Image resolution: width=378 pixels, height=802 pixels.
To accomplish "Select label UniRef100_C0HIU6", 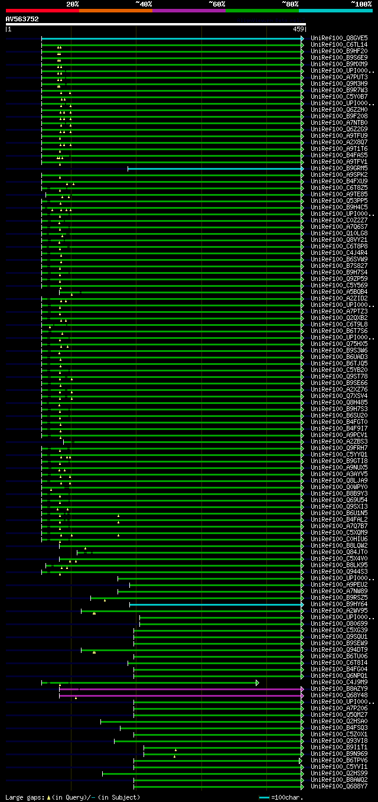I will click(339, 539).
